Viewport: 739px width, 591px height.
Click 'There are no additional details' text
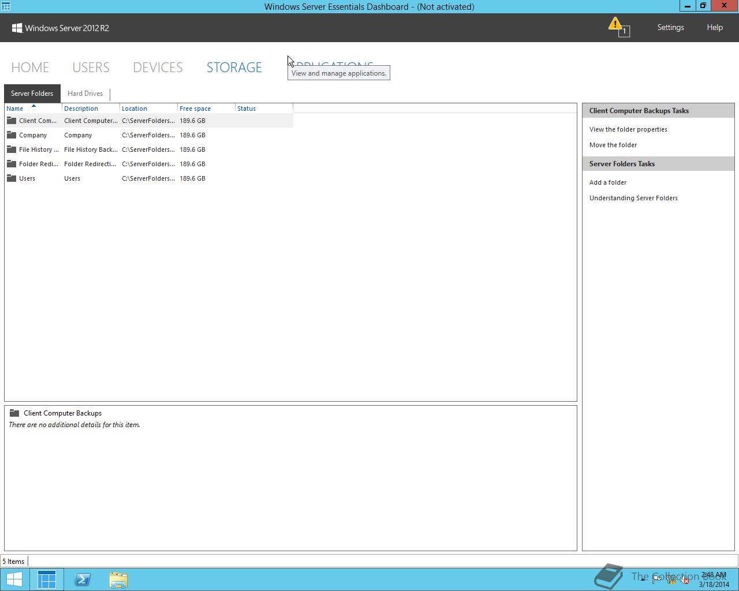click(74, 425)
